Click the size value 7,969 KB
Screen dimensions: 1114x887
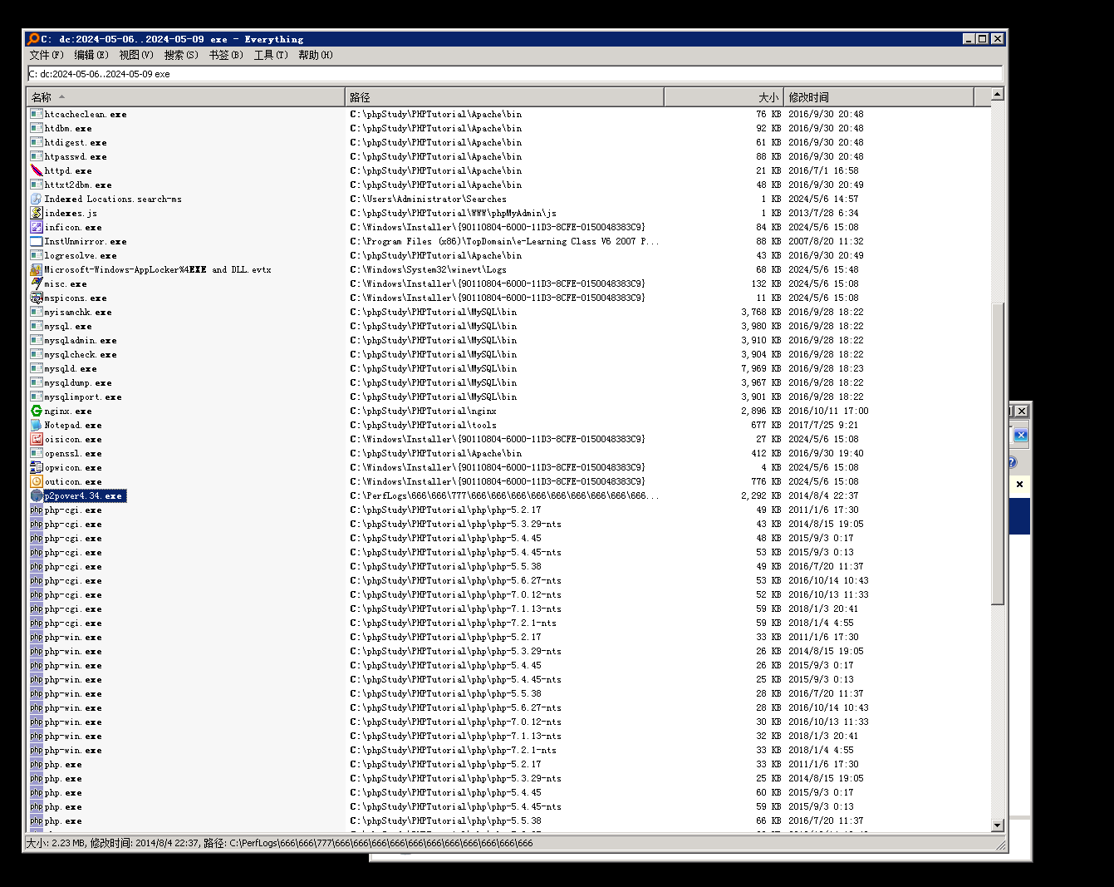point(761,368)
